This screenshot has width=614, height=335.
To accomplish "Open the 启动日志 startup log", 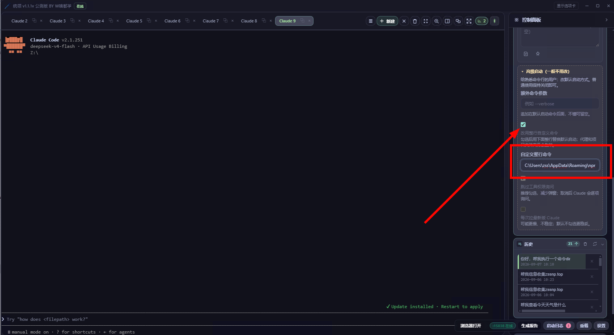I will 558,326.
